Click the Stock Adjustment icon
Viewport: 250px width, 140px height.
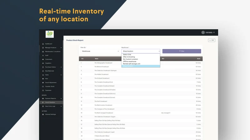[x=43, y=83]
